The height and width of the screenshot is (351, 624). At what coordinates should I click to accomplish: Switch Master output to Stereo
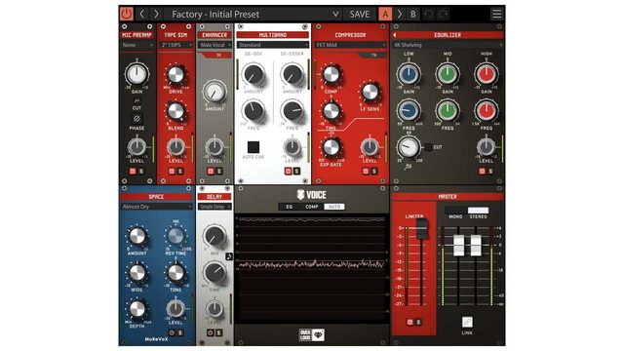click(478, 211)
